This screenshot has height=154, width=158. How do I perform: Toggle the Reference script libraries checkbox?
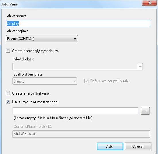(86, 81)
